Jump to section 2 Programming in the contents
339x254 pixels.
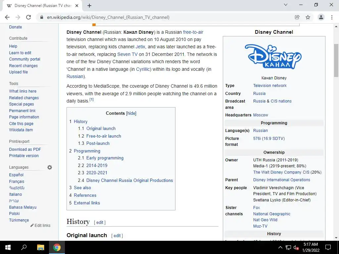click(87, 151)
